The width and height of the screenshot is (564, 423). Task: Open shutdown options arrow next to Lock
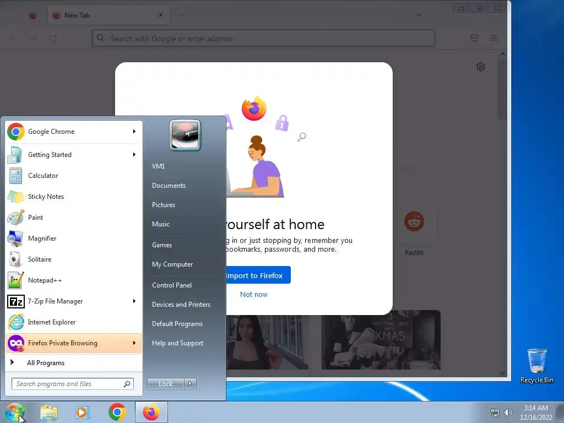[x=190, y=384]
